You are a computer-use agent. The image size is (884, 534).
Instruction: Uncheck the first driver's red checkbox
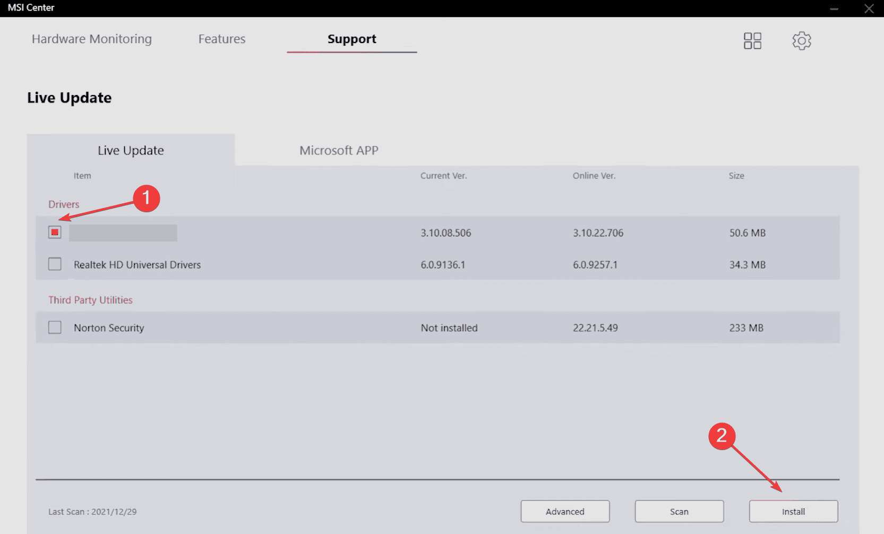tap(55, 232)
